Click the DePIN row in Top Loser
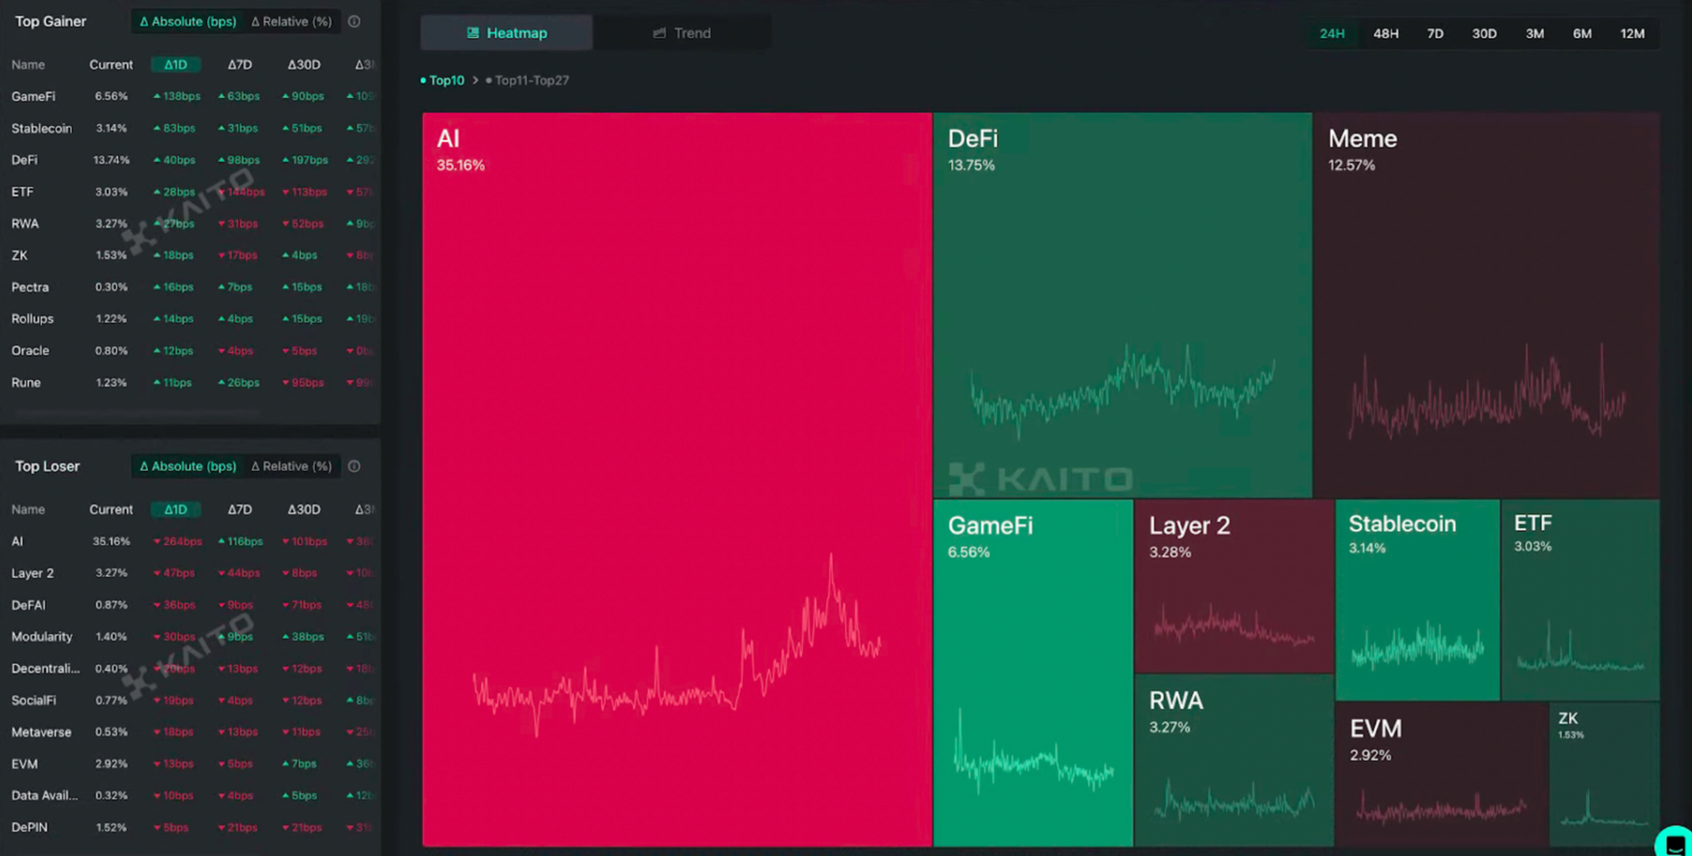Viewport: 1692px width, 856px height. point(190,827)
